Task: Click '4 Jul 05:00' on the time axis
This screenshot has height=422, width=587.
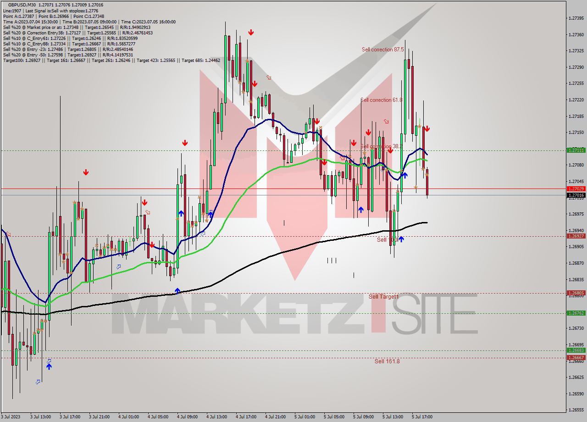Action: click(x=157, y=417)
